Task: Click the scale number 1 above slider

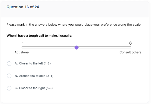Action: [23, 43]
